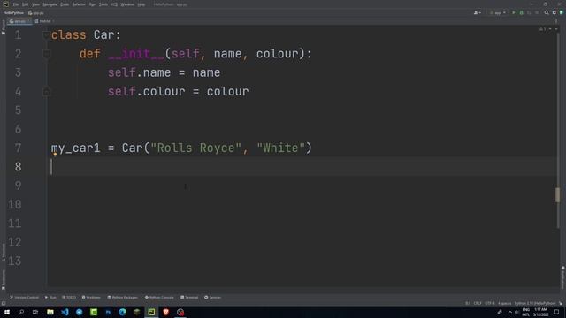
Task: Click the Python interpreter status item
Action: click(x=535, y=303)
